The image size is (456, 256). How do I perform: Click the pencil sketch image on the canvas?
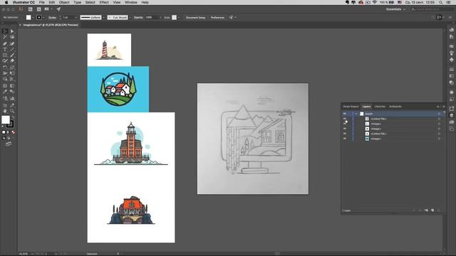click(253, 139)
